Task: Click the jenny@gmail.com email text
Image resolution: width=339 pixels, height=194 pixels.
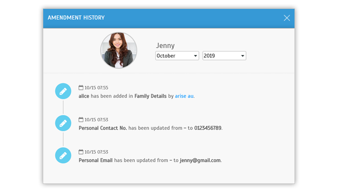Action: click(200, 160)
